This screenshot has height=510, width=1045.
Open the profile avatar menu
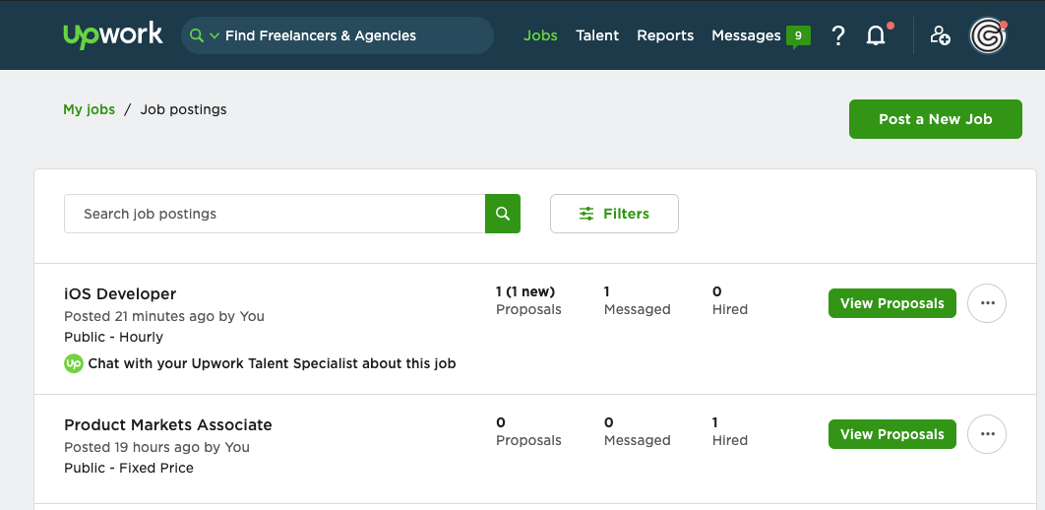coord(987,35)
